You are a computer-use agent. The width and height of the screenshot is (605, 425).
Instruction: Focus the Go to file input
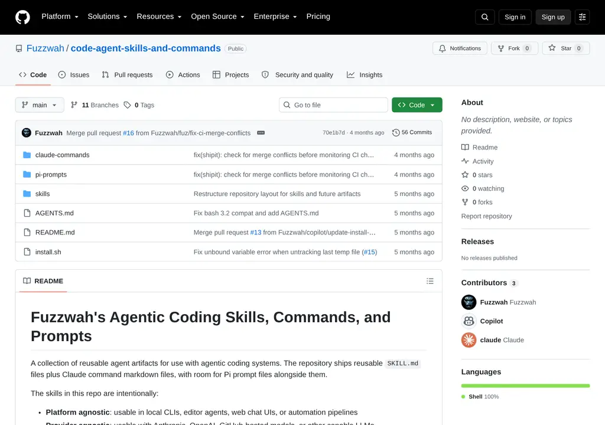click(333, 105)
